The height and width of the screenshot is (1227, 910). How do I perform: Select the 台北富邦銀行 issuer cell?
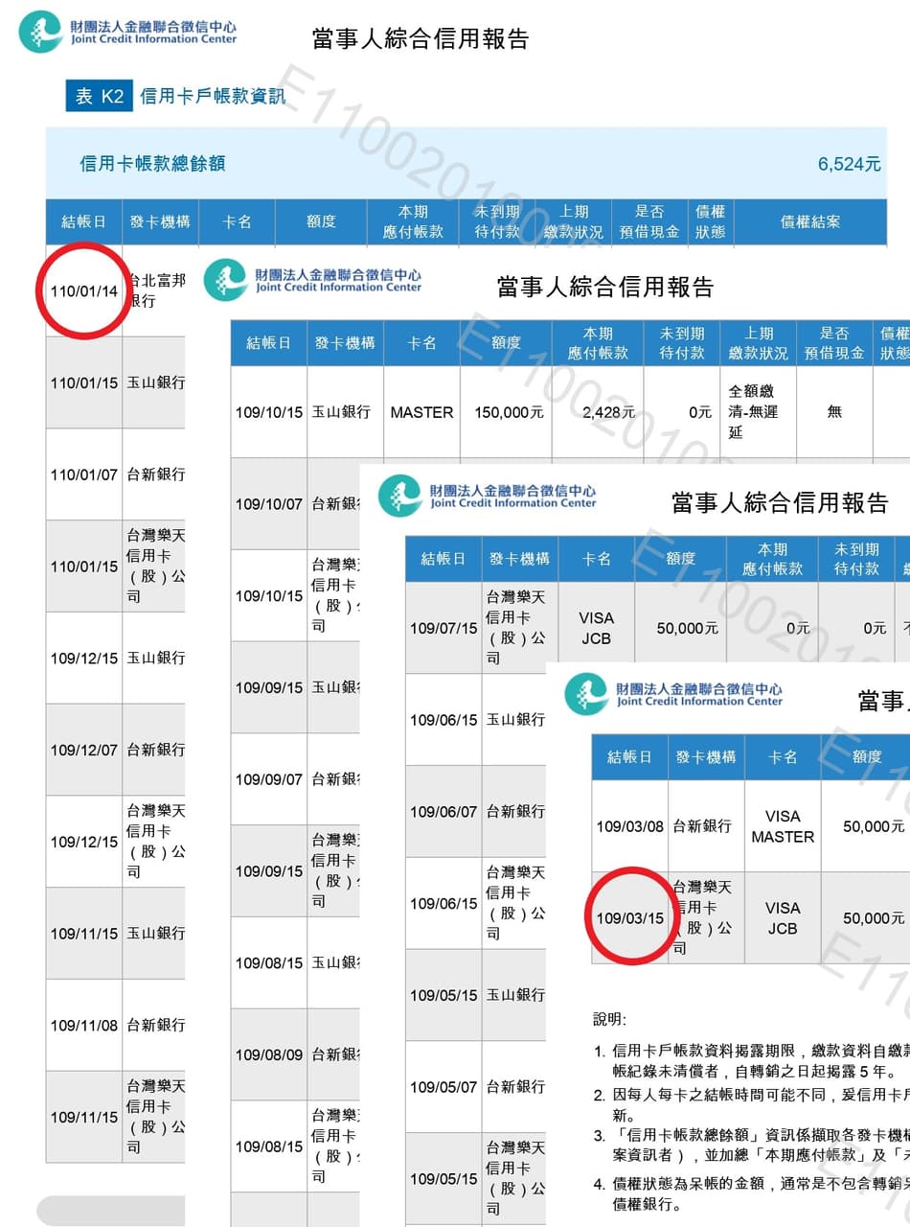[x=154, y=290]
